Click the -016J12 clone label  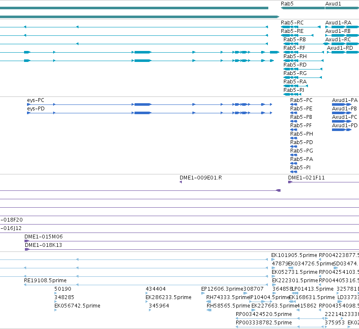(11, 228)
